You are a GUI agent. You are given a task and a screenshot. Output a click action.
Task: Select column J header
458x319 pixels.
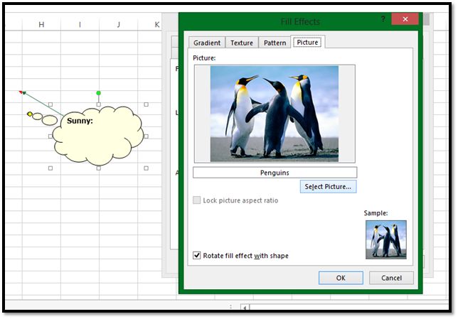[118, 25]
